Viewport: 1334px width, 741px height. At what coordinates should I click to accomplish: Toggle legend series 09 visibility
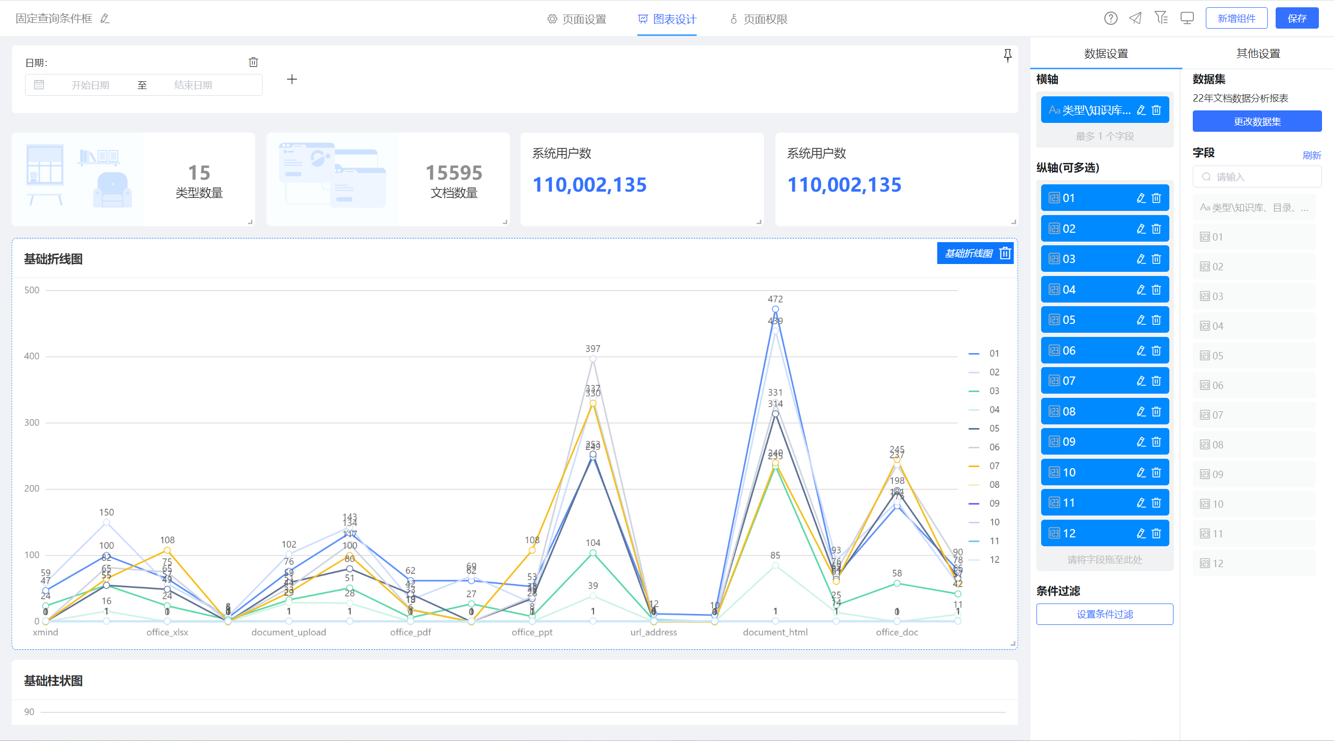coord(984,504)
